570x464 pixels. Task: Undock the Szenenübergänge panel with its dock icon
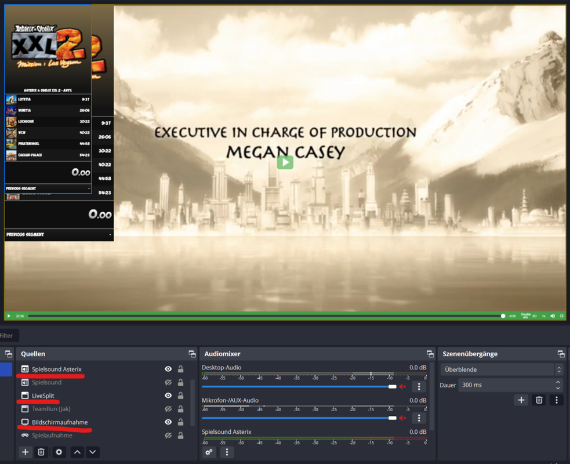(561, 354)
